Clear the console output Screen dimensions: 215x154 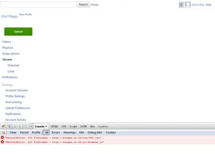pyautogui.click(x=13, y=133)
